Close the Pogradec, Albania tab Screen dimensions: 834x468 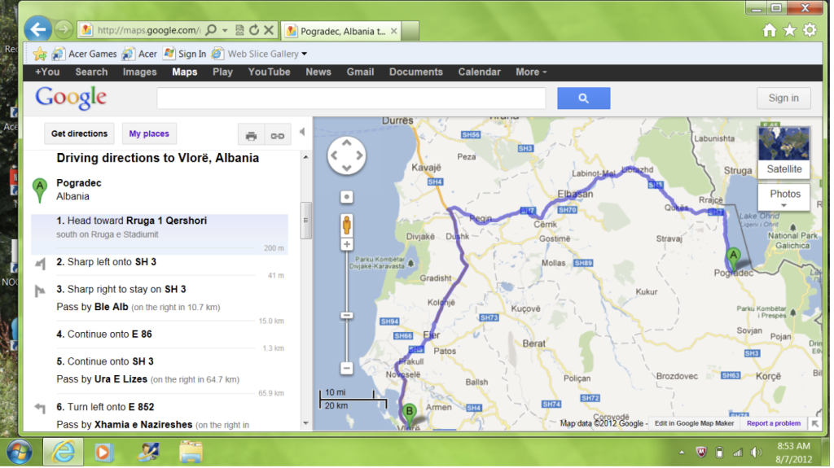point(394,31)
